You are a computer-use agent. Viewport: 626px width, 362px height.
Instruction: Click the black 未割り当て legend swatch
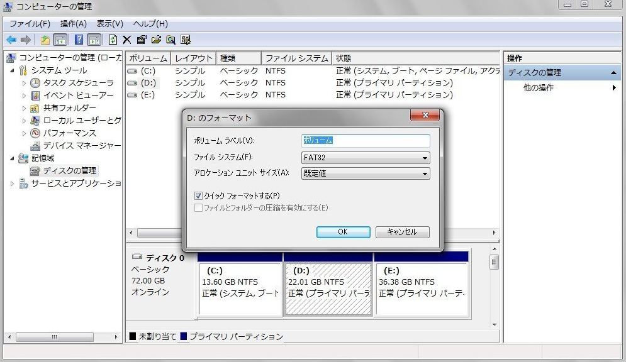pyautogui.click(x=133, y=336)
